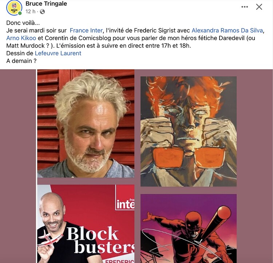Open the Lefeuvre Laurent profile link

[58, 53]
